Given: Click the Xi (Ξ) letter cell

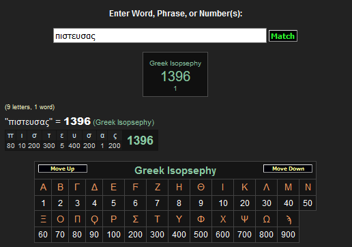Looking at the screenshot, I should pos(43,219).
